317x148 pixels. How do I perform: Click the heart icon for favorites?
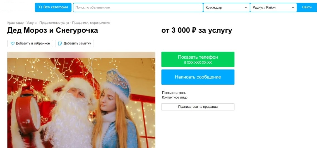coord(13,44)
